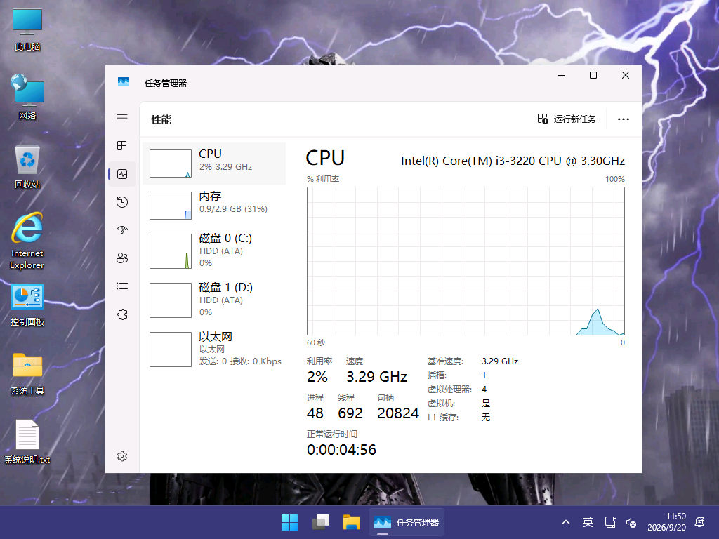Open the Startup apps page icon
719x539 pixels.
pyautogui.click(x=122, y=230)
